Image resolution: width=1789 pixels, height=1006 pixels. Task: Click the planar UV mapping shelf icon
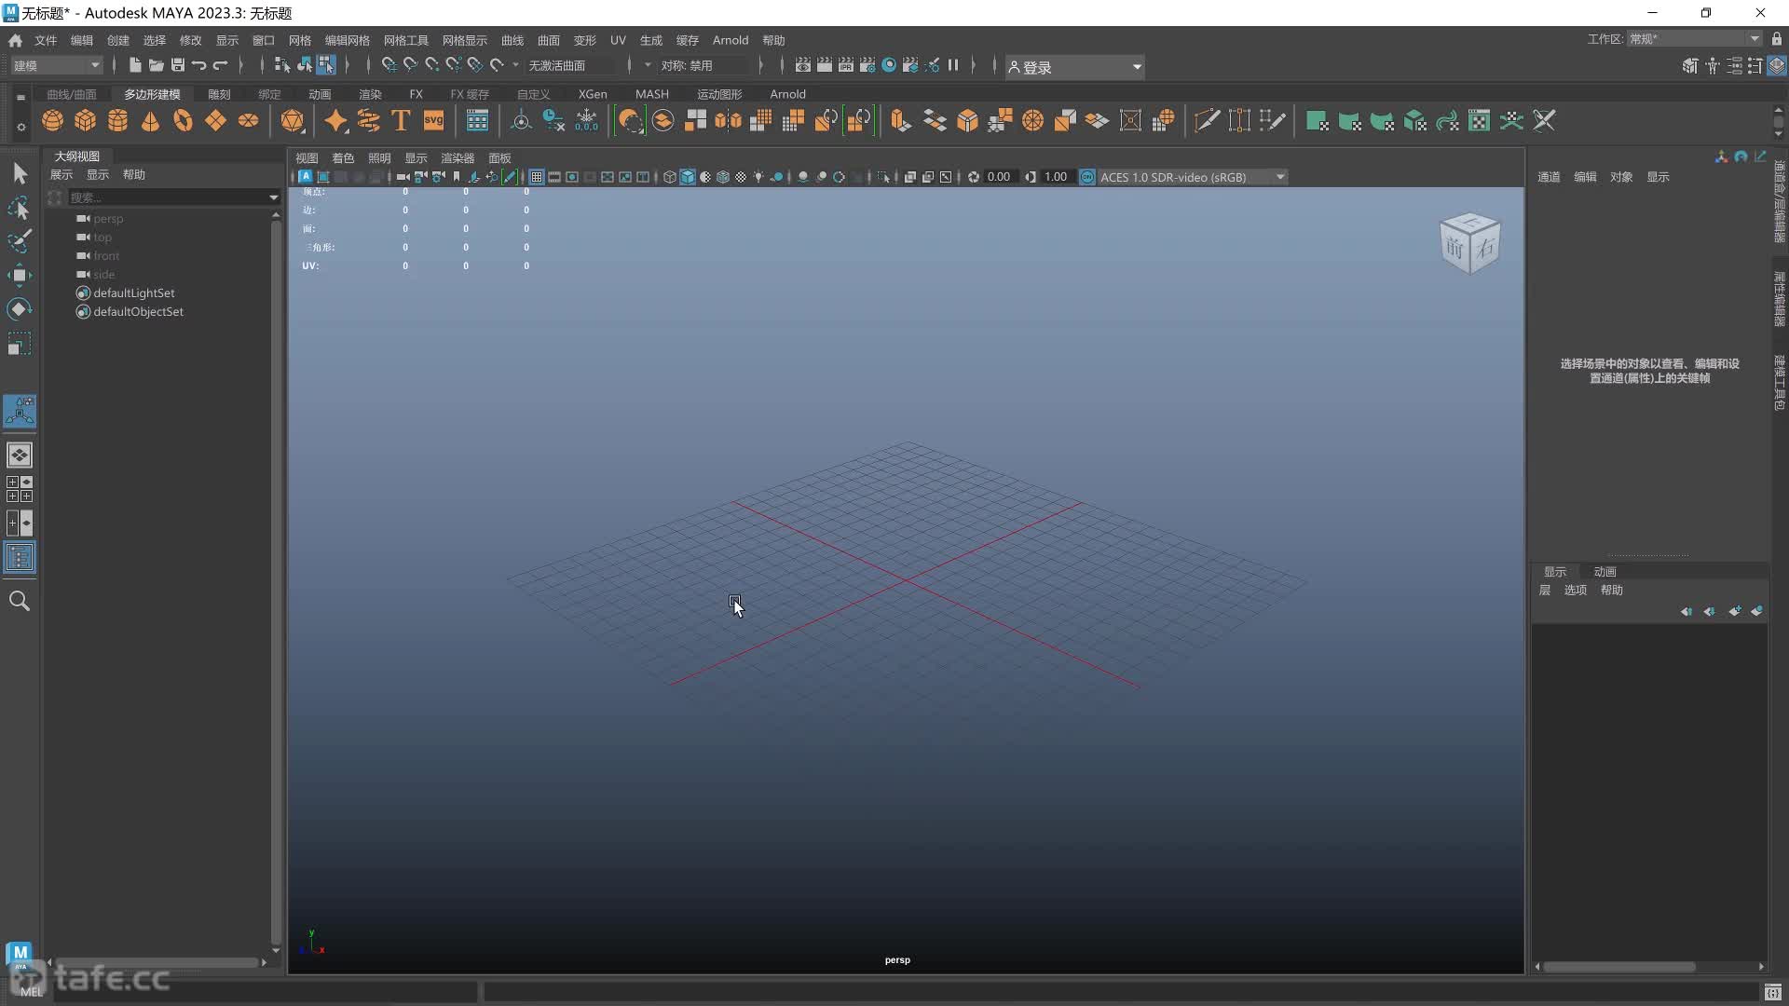point(1317,121)
